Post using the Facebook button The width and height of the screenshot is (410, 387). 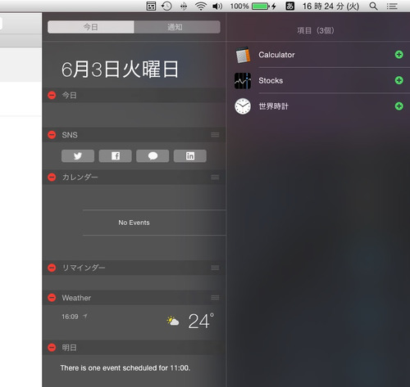(x=116, y=156)
